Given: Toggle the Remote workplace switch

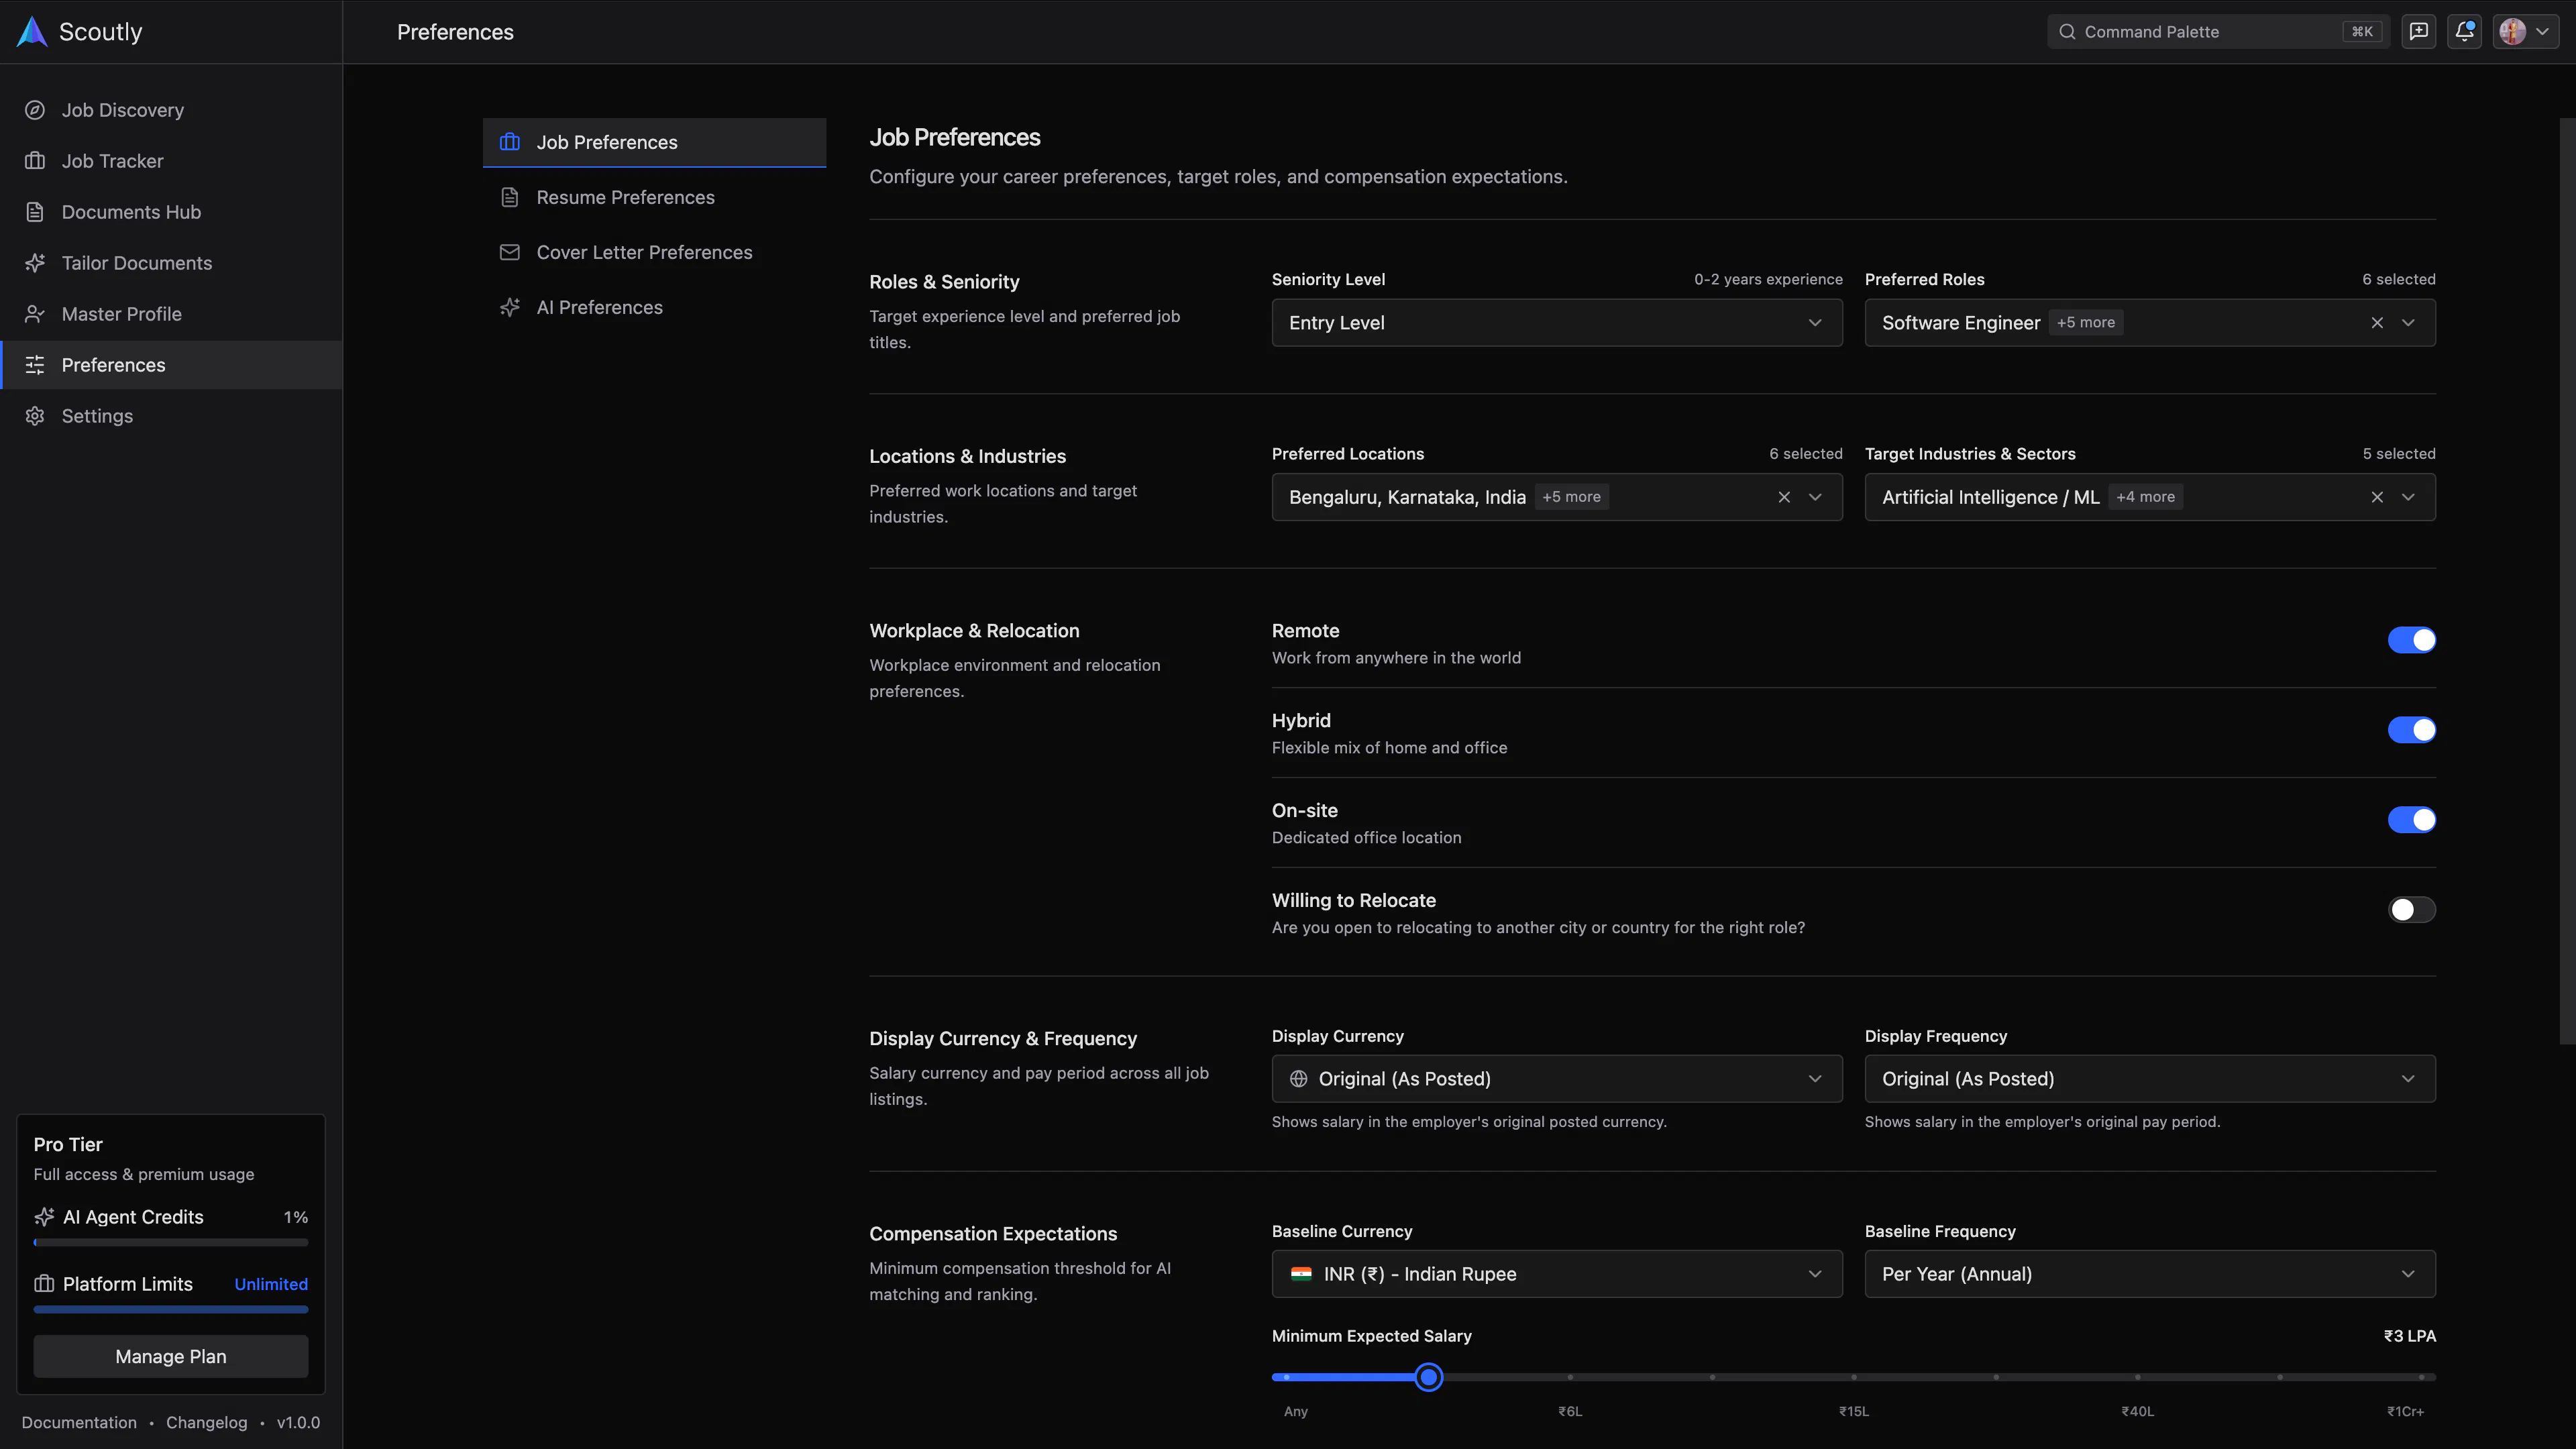Looking at the screenshot, I should (x=2411, y=640).
